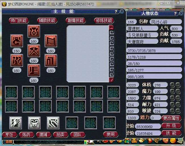
Task: Click the HP bar 3730/3735/3878
Action: coord(154,51)
